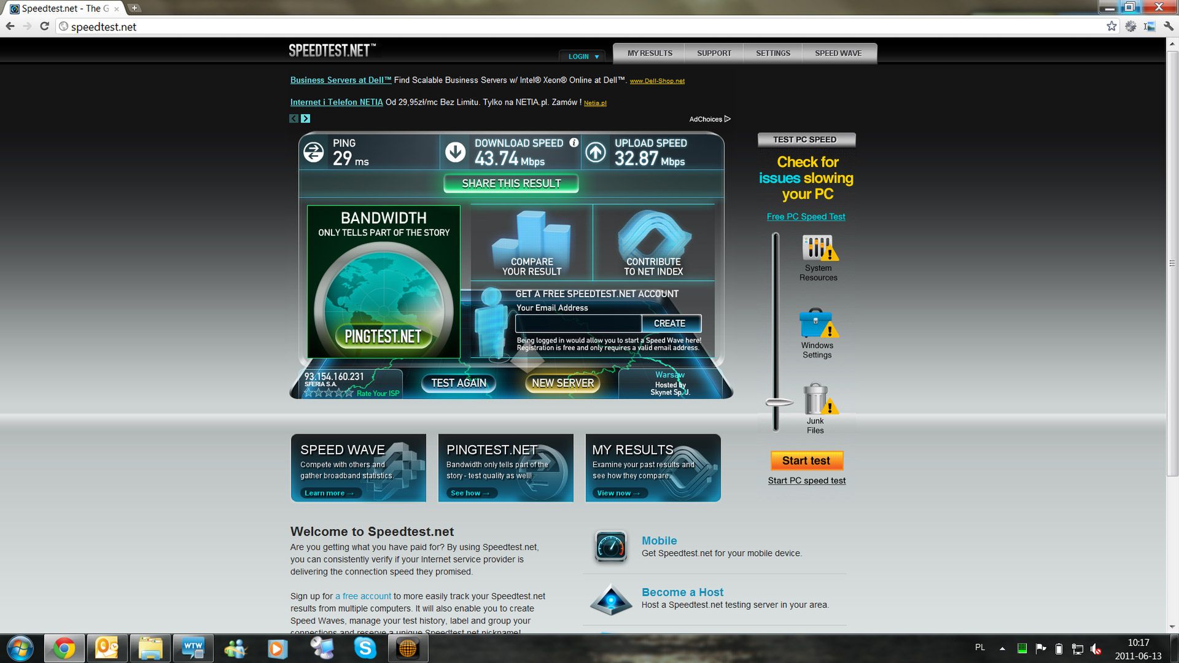
Task: Click the taskbar clock showing 10:17
Action: click(1138, 643)
